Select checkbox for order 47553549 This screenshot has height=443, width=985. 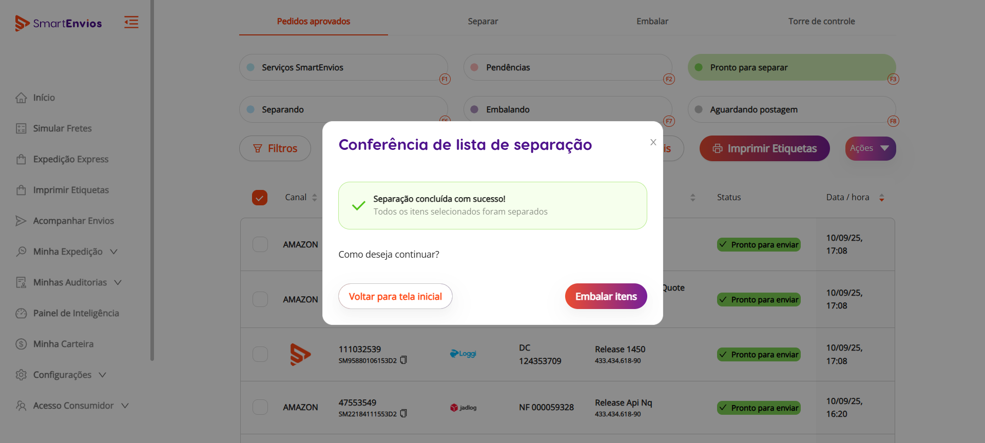(260, 407)
